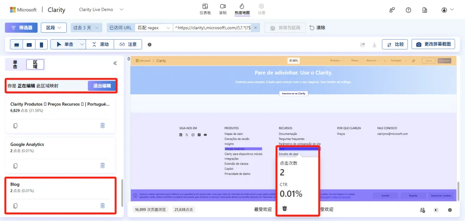Click the 16,899 次页面浏览 page views badge

[x=151, y=209]
